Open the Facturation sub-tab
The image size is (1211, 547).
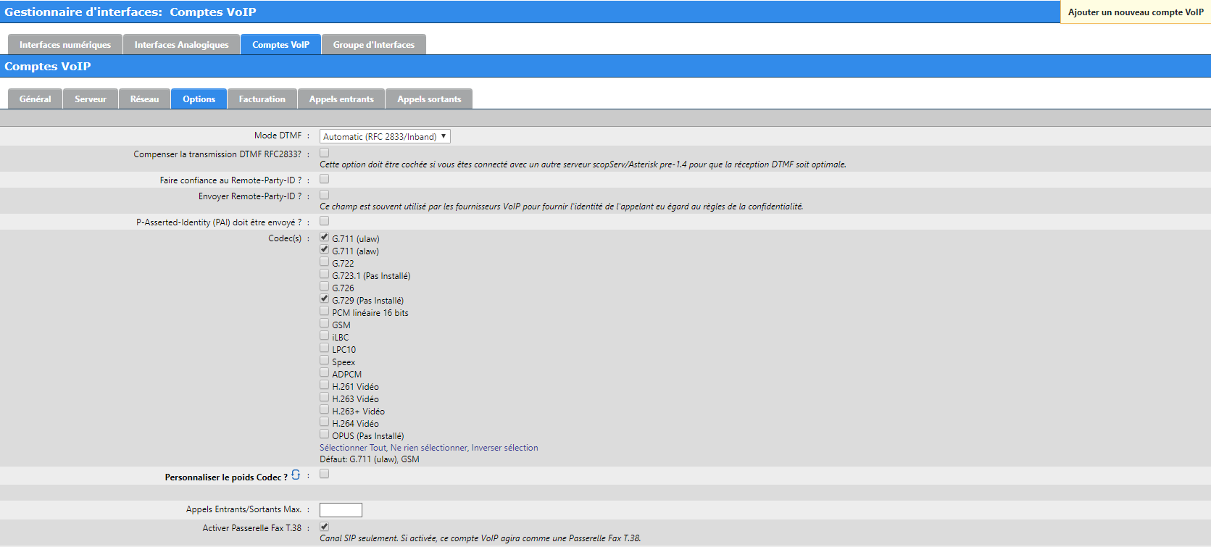pyautogui.click(x=262, y=99)
